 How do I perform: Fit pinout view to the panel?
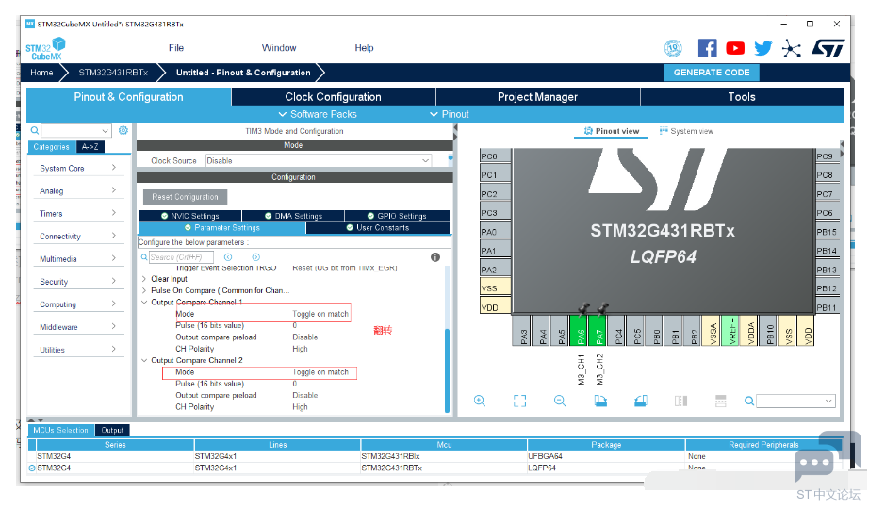coord(520,401)
